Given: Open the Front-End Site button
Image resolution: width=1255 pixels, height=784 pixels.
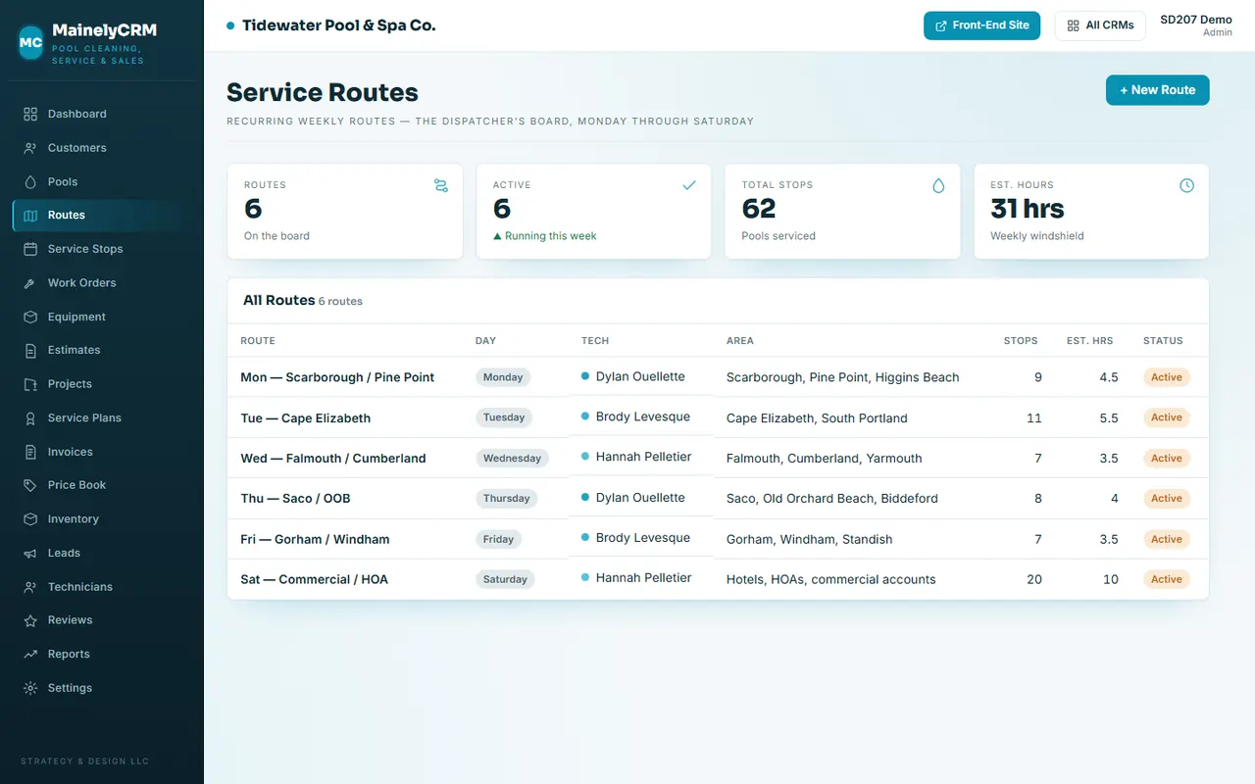Looking at the screenshot, I should point(981,25).
